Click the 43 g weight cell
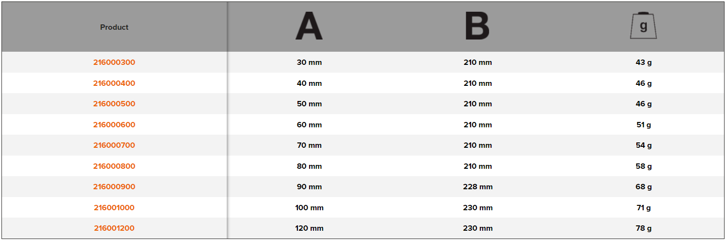Viewport: 726px width, 240px height. tap(644, 62)
